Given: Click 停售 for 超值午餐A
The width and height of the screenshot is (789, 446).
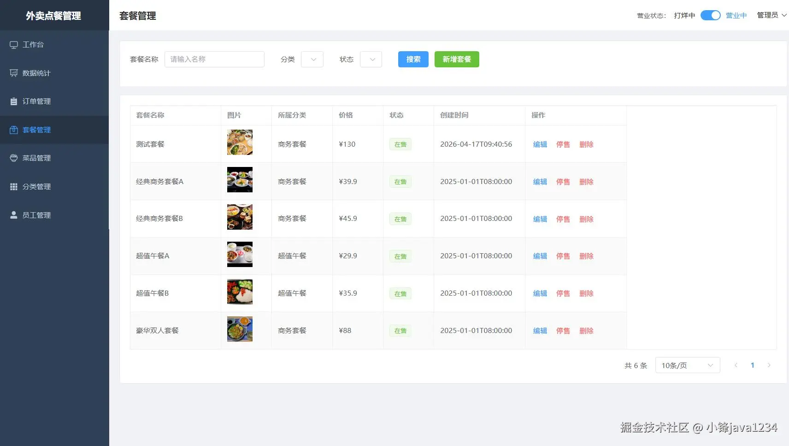Looking at the screenshot, I should (563, 256).
